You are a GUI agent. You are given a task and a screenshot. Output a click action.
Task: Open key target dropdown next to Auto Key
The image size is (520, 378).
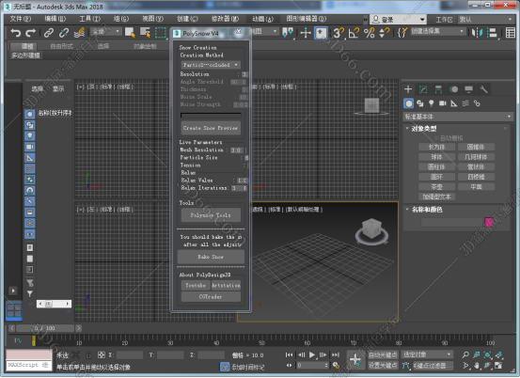click(x=427, y=354)
